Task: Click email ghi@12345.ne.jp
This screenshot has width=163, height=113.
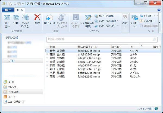Action: tap(89, 54)
